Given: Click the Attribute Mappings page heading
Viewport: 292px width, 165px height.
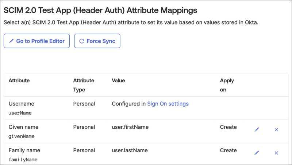Looking at the screenshot, I should (x=100, y=11).
